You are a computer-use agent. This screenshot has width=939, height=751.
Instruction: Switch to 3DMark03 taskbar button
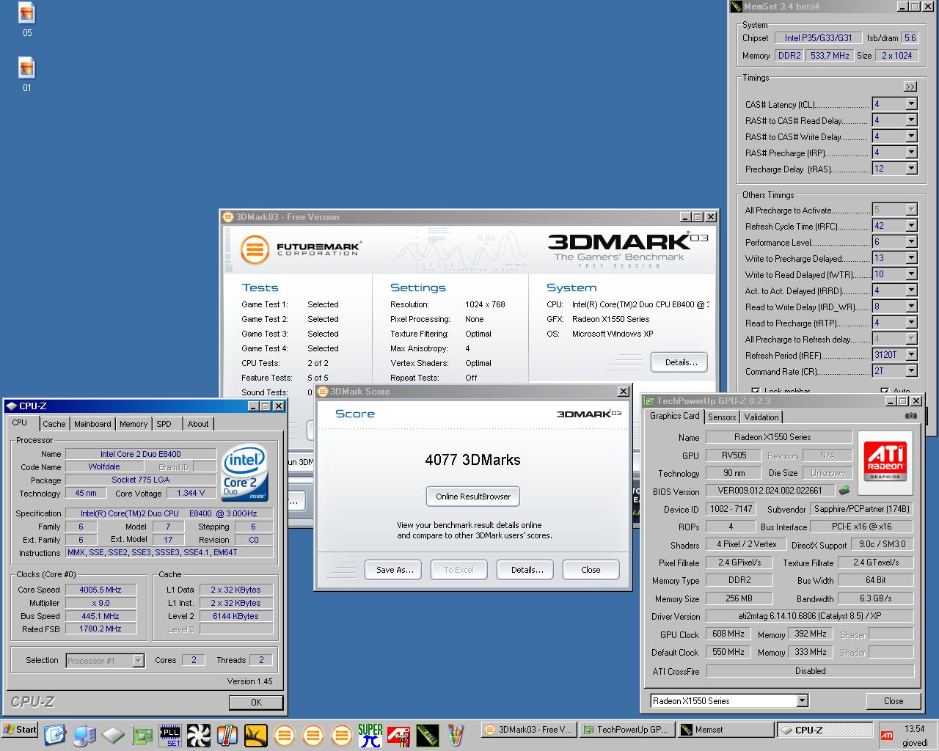(x=529, y=730)
